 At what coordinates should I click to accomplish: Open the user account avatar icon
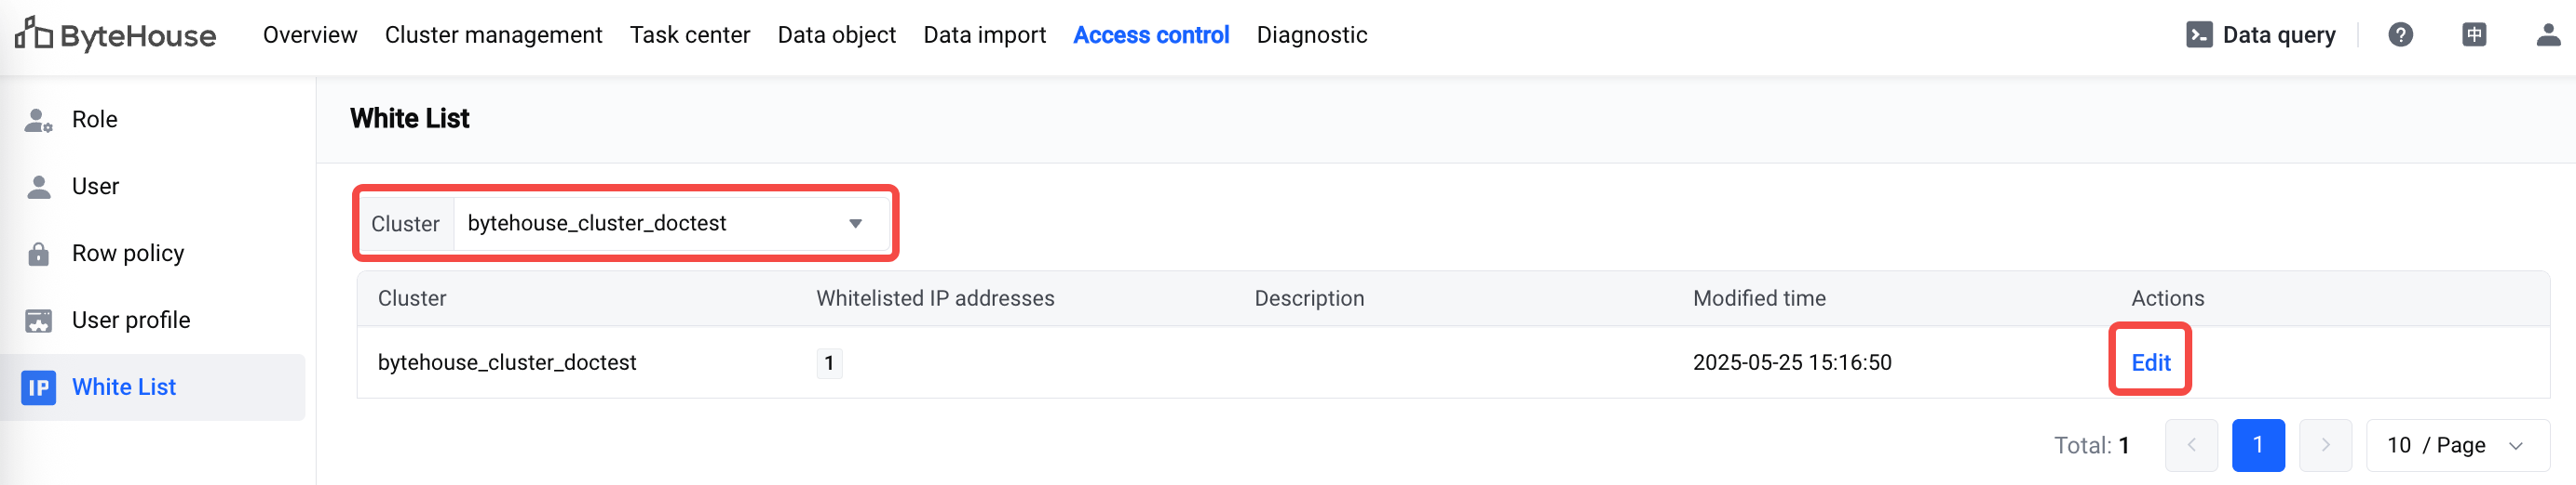pyautogui.click(x=2548, y=35)
